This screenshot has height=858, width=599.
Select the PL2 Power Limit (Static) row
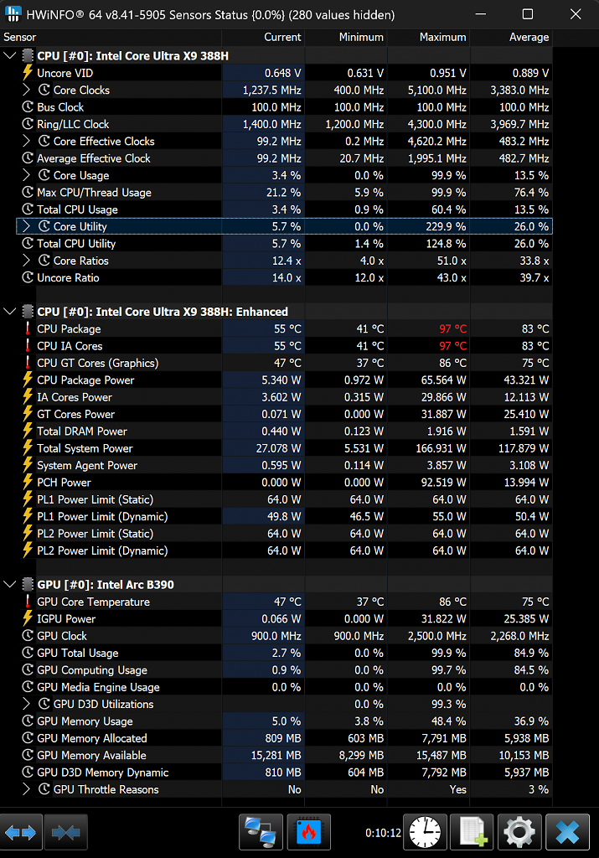coord(285,534)
